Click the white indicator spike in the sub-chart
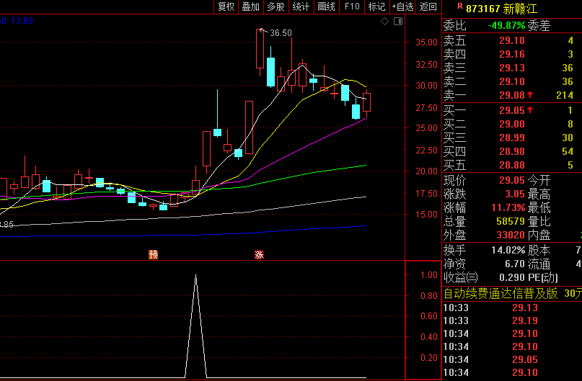Screen dimensions: 582x381 pyautogui.click(x=196, y=326)
